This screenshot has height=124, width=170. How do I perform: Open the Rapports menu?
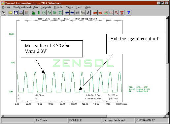(x=46, y=7)
